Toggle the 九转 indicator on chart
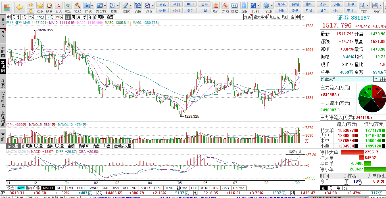This screenshot has width=386, height=198. point(248,17)
